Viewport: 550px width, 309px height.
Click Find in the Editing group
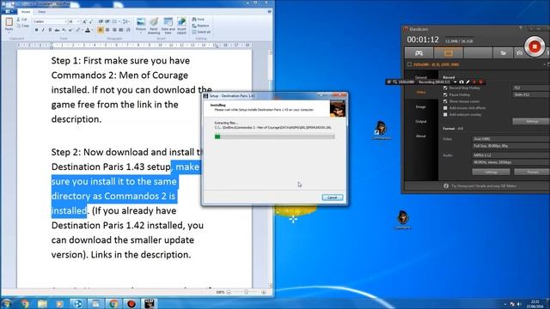(199, 19)
